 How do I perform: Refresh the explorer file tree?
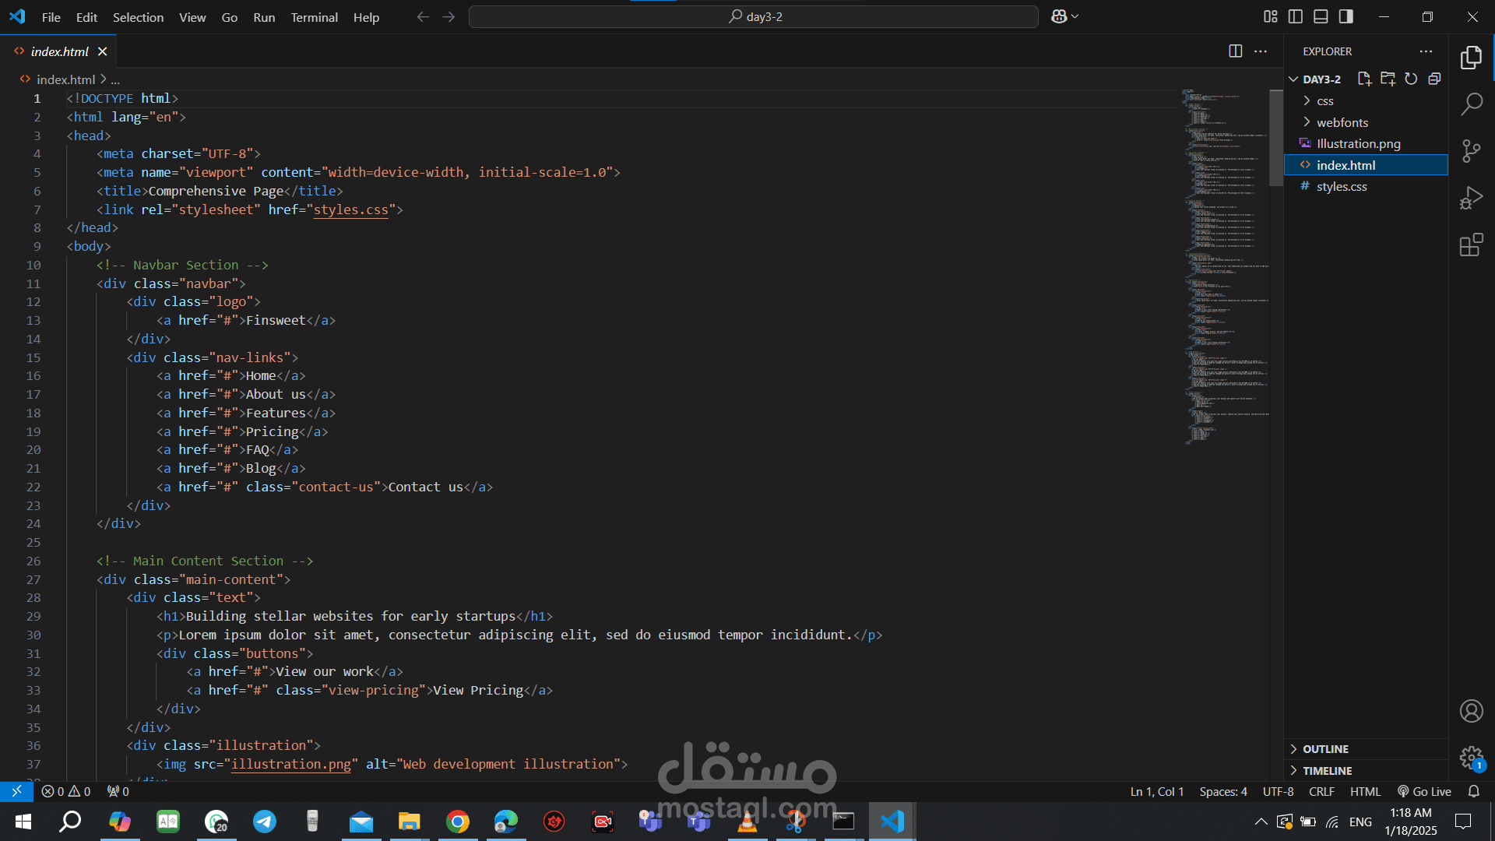1411,79
